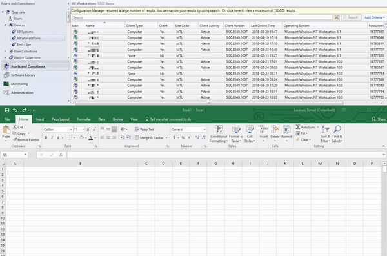Open the Fill dropdown in Editing group

pyautogui.click(x=302, y=133)
